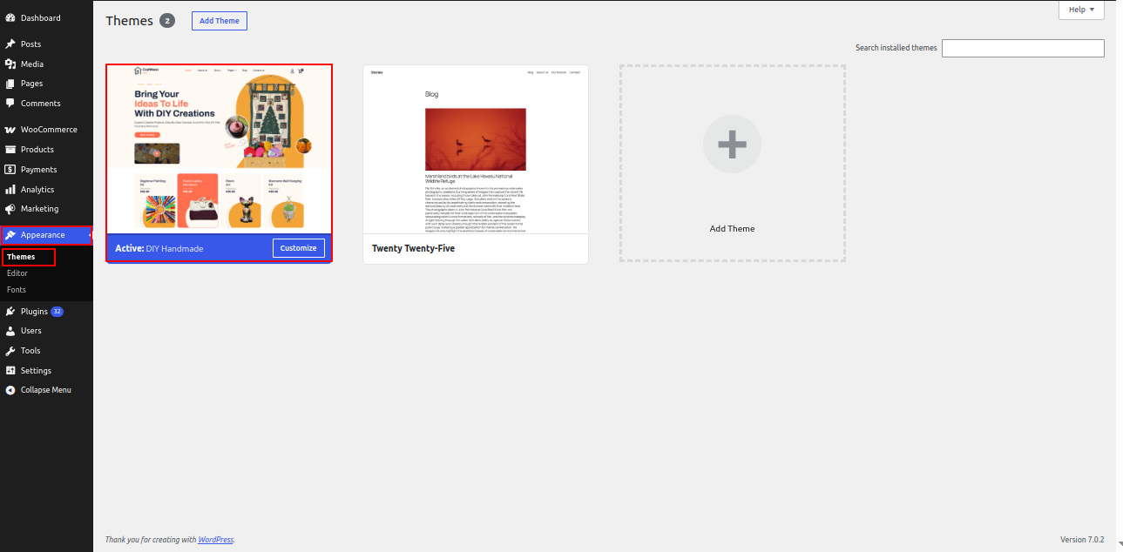Click the Pages document icon

pyautogui.click(x=10, y=84)
